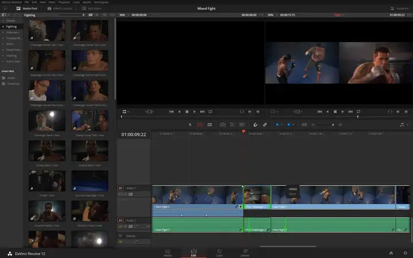The image size is (413, 258).
Task: Play the timeline viewer
Action: (x=342, y=112)
